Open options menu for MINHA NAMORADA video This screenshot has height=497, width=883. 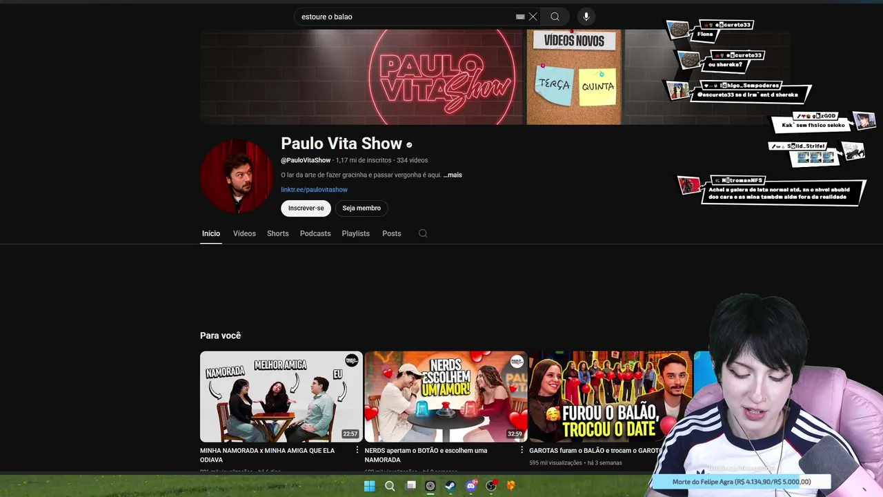click(x=357, y=451)
